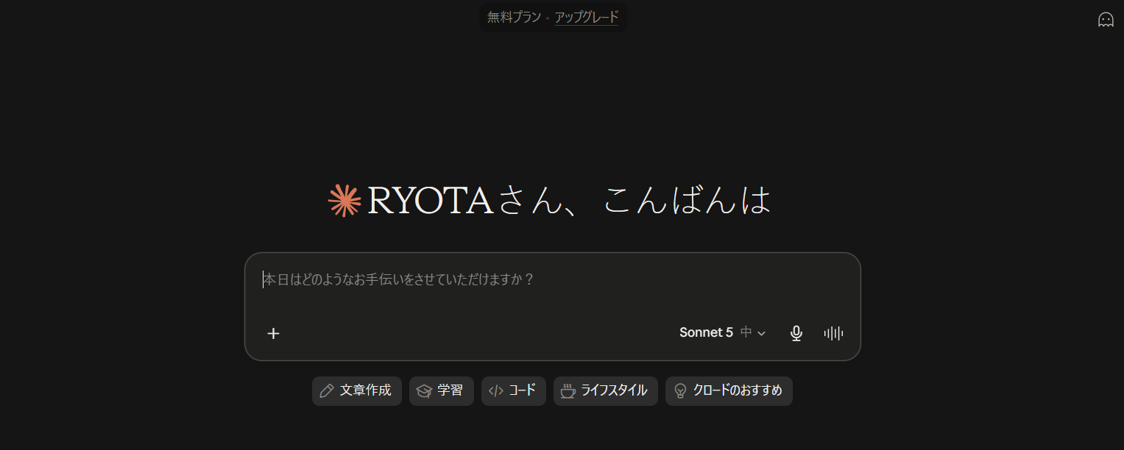The height and width of the screenshot is (450, 1124).
Task: Select the 文章作成 suggestion chip
Action: coord(357,391)
